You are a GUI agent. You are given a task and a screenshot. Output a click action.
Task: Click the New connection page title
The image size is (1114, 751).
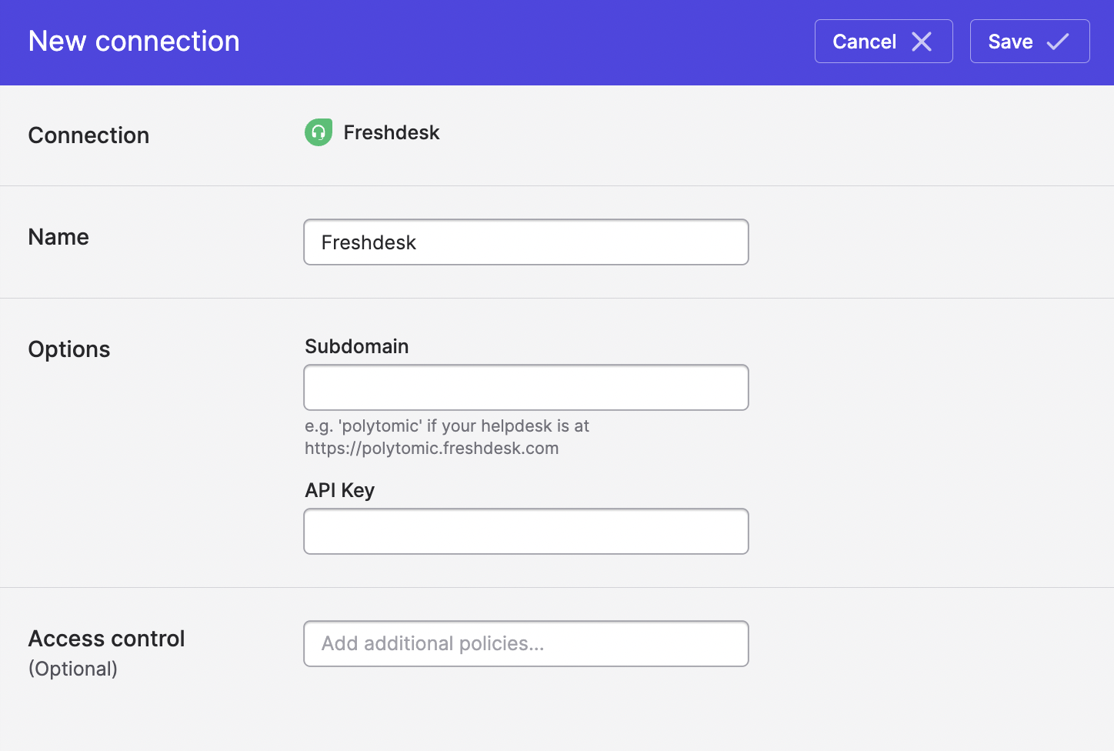[134, 42]
